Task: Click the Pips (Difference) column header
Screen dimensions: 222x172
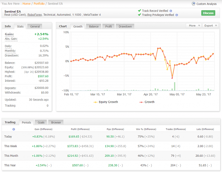Action: pos(115,129)
